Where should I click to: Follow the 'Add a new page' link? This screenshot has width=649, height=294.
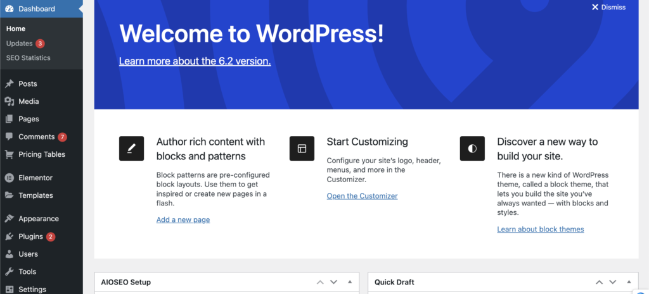click(x=183, y=220)
